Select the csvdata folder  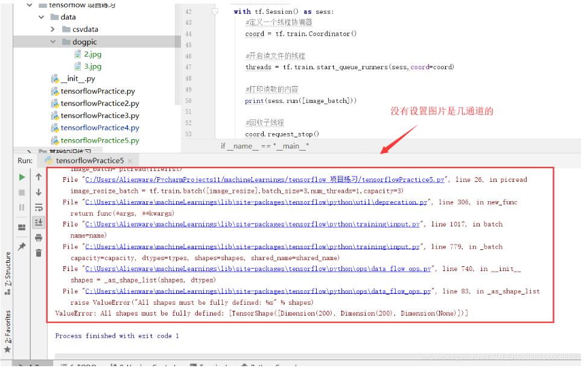click(x=85, y=30)
